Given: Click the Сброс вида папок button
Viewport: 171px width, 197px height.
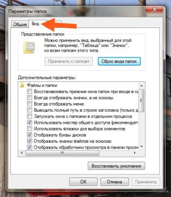Looking at the screenshot, I should point(119,61).
